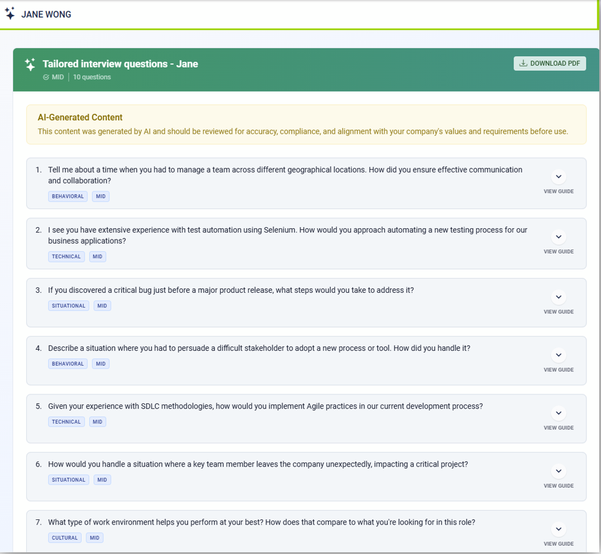Show the guide for the SDLC Agile question
Screen dimensions: 601x554
(x=558, y=413)
